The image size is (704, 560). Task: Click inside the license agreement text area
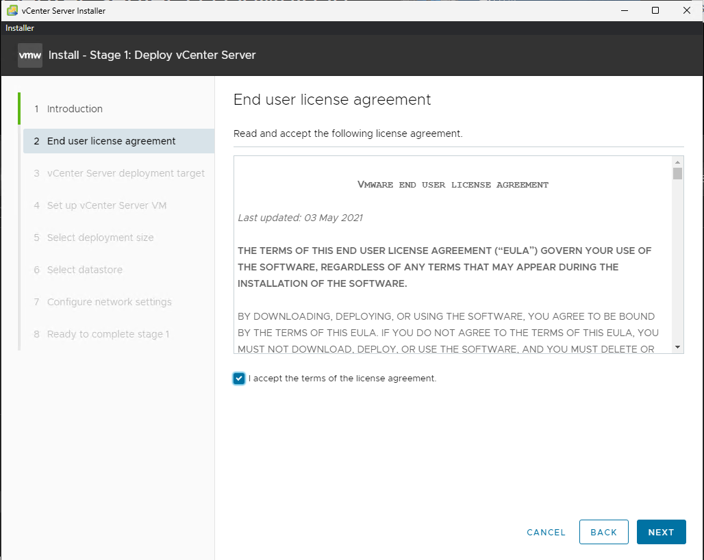[452, 274]
